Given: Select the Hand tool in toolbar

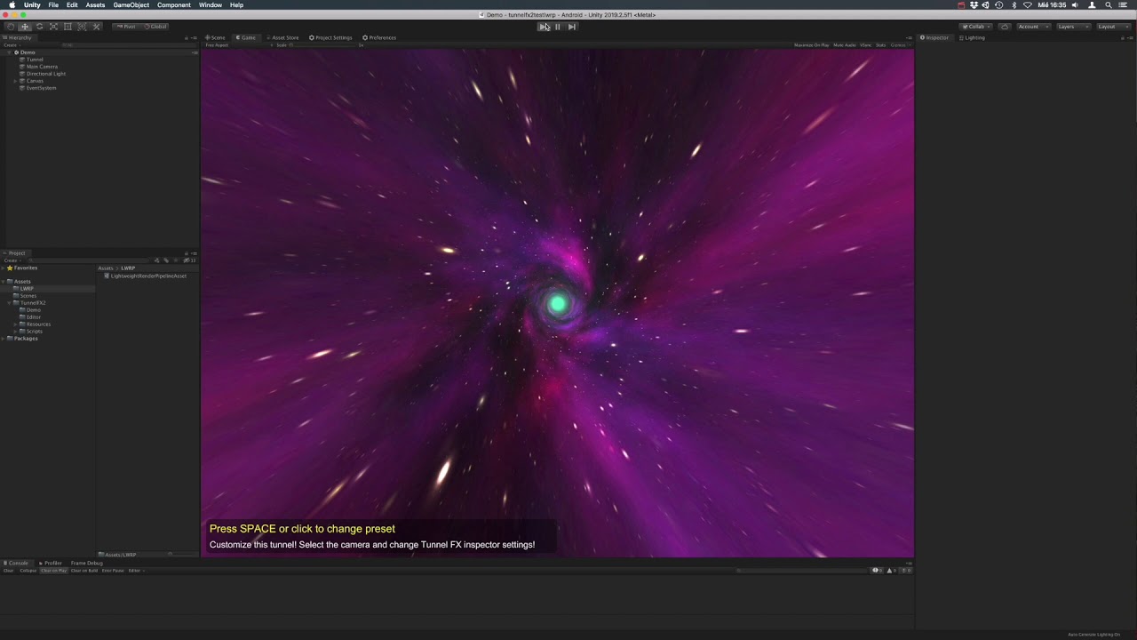Looking at the screenshot, I should [x=11, y=27].
